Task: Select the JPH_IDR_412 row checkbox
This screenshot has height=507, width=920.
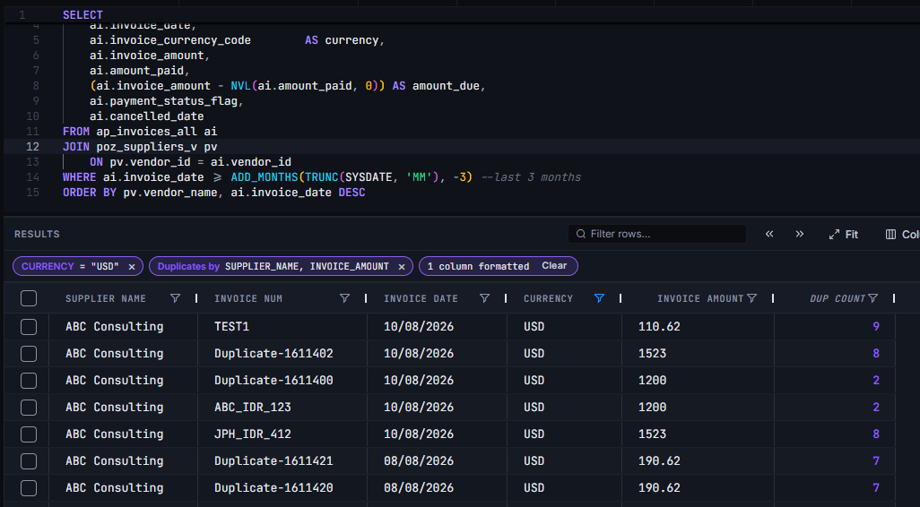Action: click(29, 434)
